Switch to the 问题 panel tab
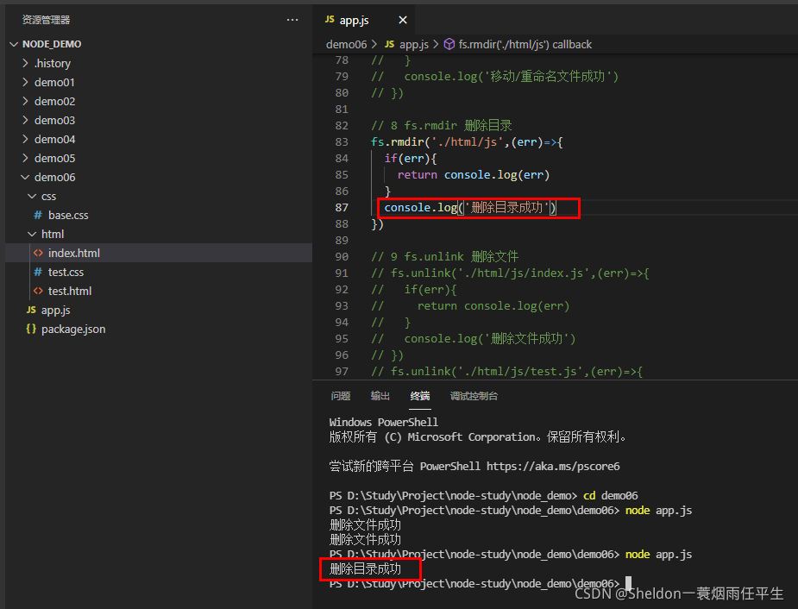This screenshot has width=798, height=609. (x=341, y=396)
